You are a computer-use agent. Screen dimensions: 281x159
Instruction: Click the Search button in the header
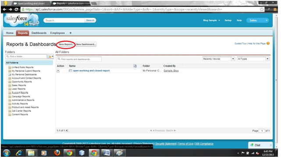[90, 21]
